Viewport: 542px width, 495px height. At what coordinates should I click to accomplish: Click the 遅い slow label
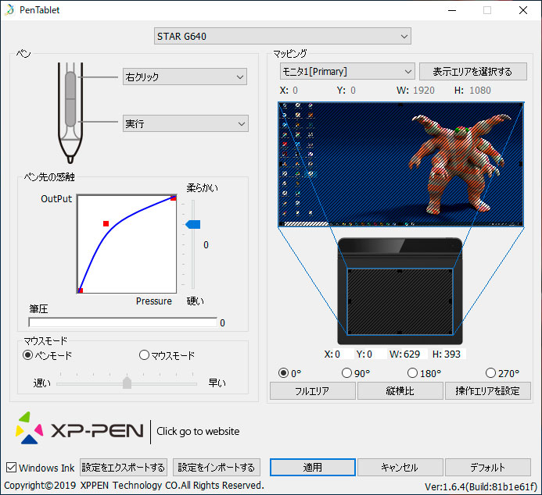point(41,383)
